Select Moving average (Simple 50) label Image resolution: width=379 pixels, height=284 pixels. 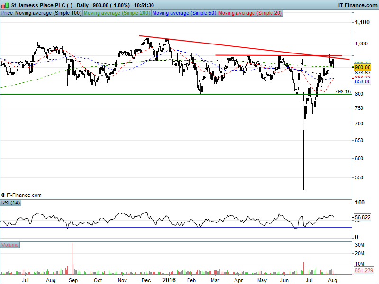pos(184,13)
